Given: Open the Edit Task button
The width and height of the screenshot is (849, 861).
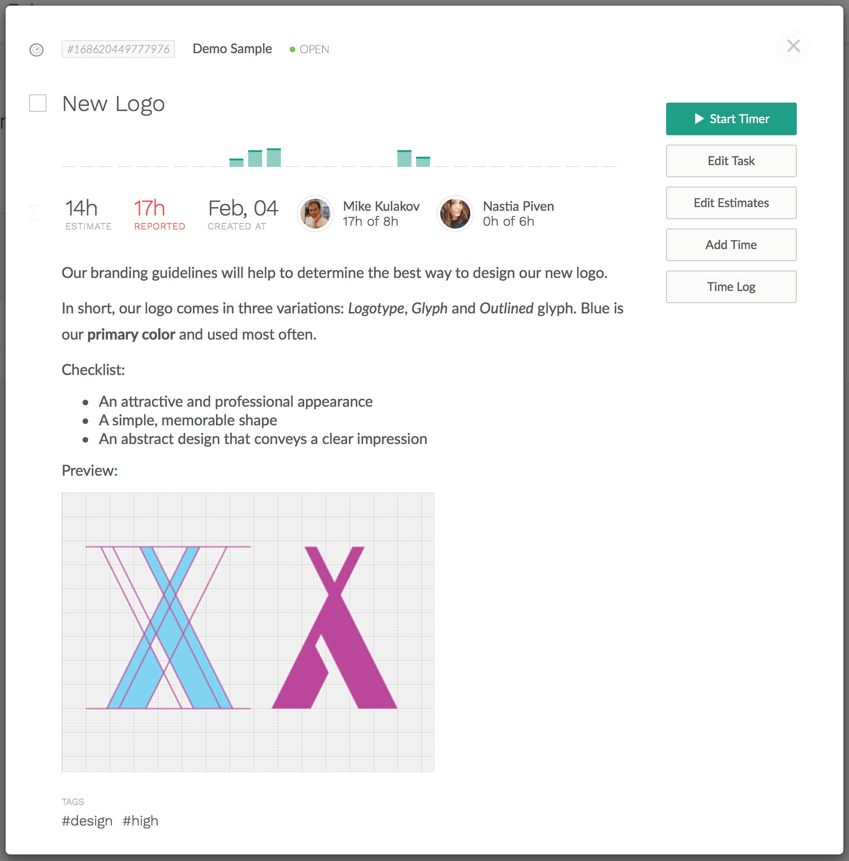Looking at the screenshot, I should coord(731,161).
